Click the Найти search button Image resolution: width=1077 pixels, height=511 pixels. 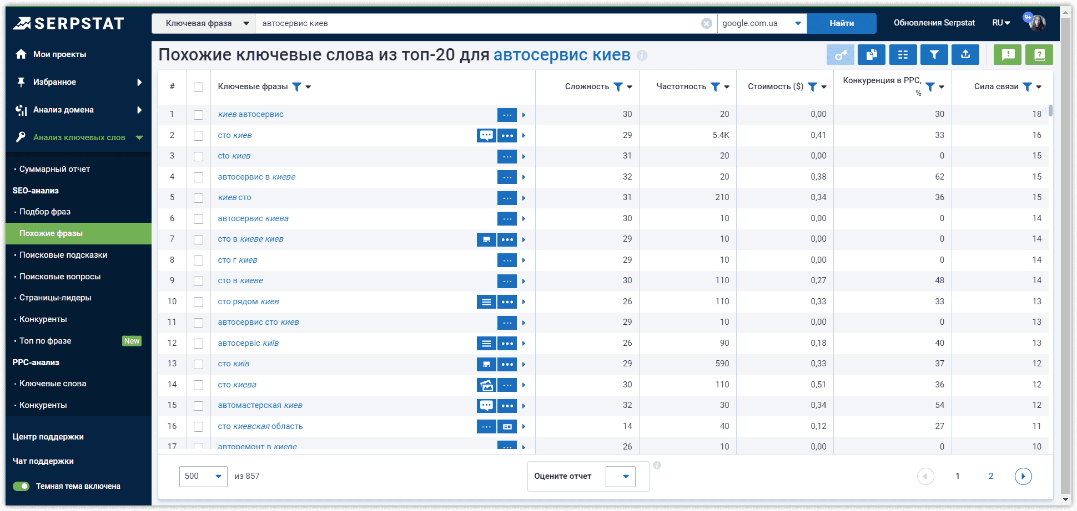[x=842, y=23]
